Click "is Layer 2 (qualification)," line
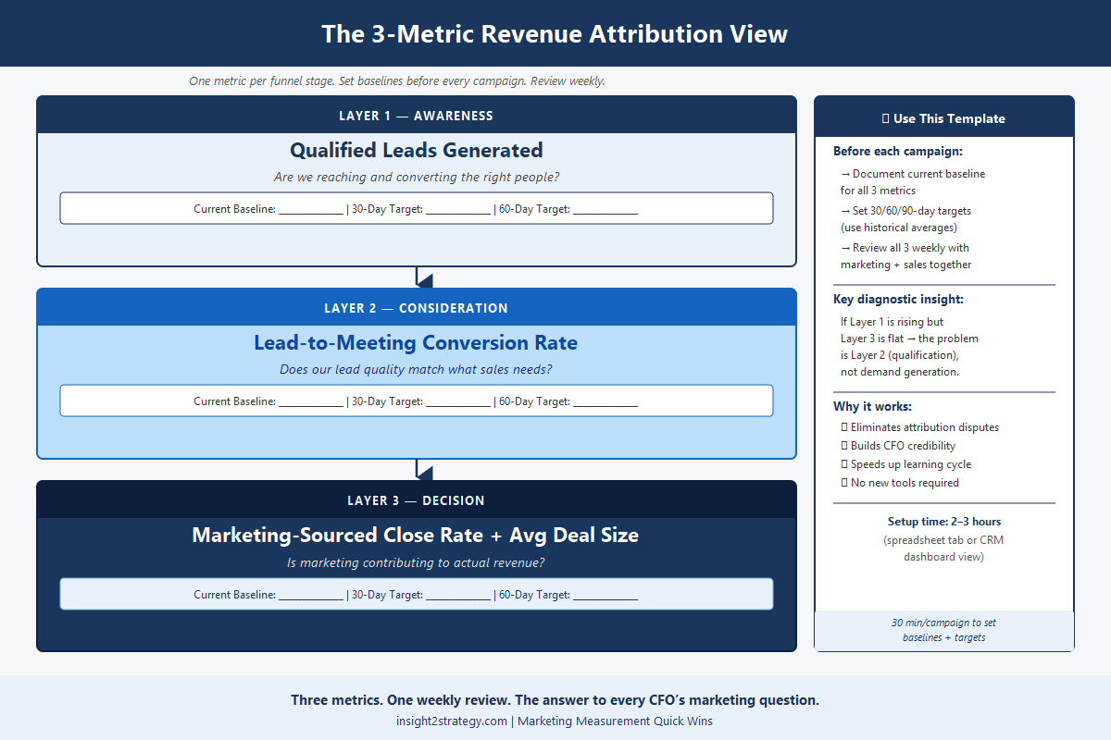1111x740 pixels. point(900,354)
